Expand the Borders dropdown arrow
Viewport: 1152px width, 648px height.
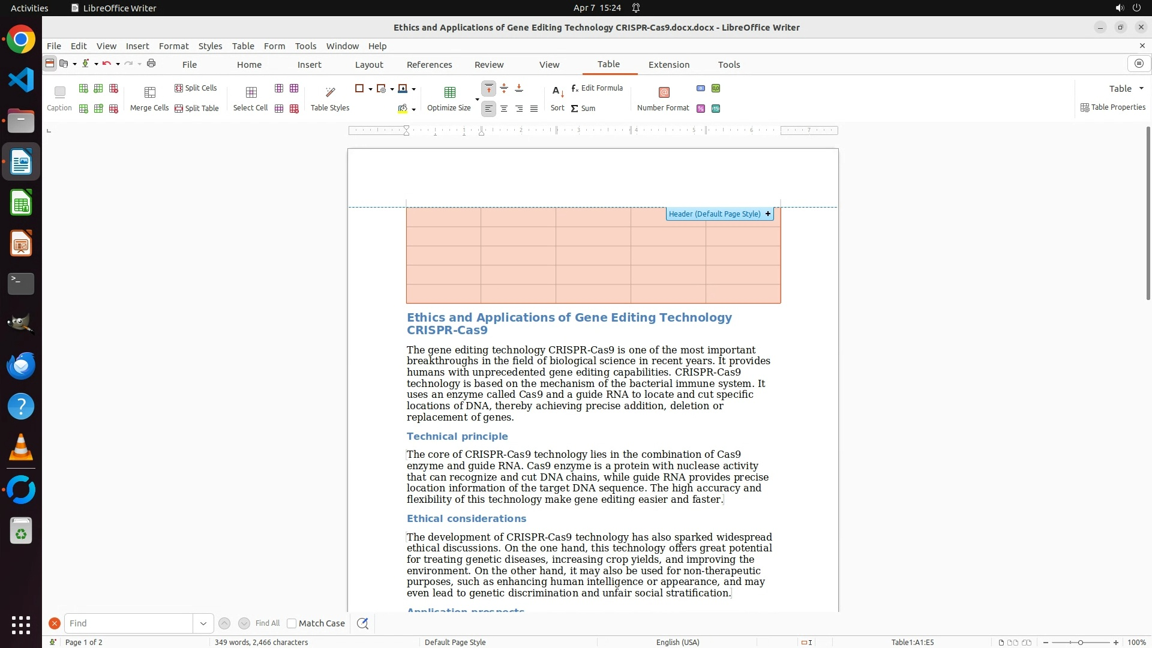click(370, 89)
